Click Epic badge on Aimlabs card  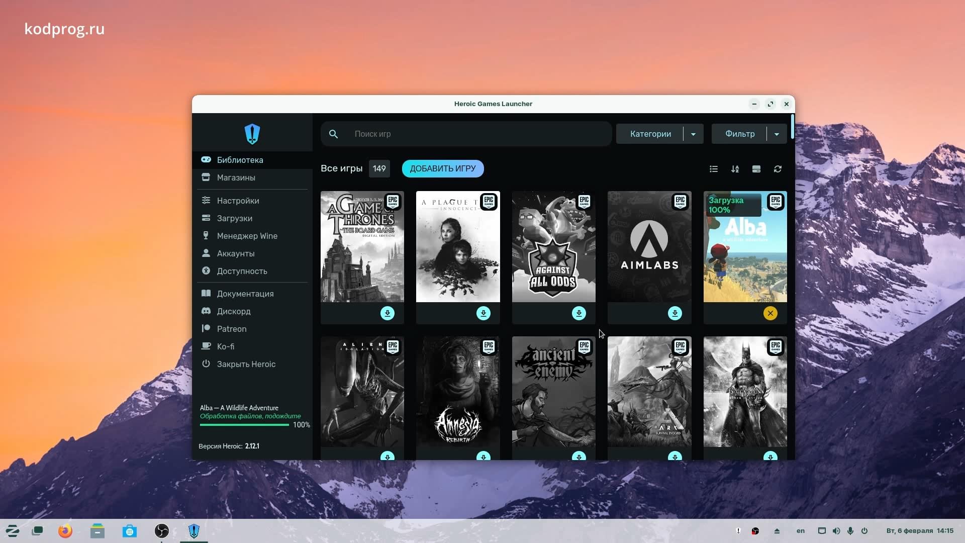click(680, 202)
